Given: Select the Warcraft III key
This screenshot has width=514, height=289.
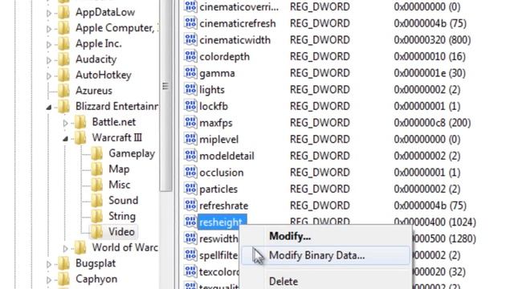Looking at the screenshot, I should pyautogui.click(x=117, y=137).
